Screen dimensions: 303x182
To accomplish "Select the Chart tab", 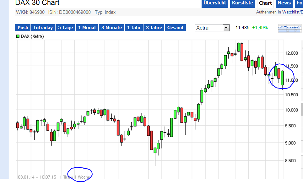I will point(265,3).
